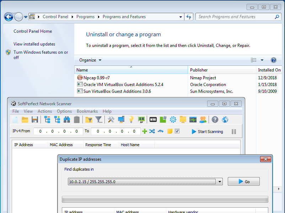
Task: Select Sun VirtualBox Guest Additions 3.0.6
Action: coord(178,91)
